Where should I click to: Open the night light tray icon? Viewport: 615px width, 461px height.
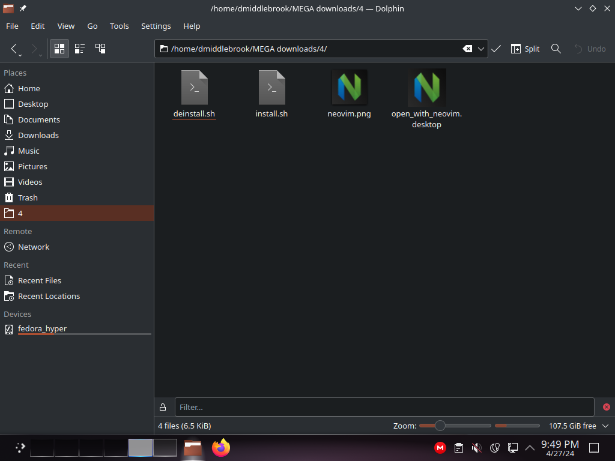click(x=495, y=448)
